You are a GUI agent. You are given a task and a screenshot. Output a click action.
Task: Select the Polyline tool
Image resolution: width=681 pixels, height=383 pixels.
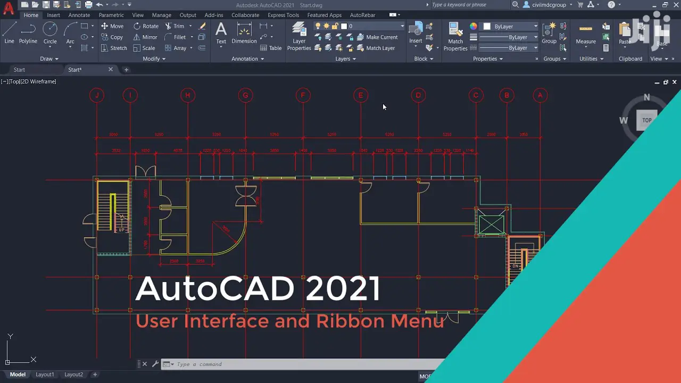(28, 33)
